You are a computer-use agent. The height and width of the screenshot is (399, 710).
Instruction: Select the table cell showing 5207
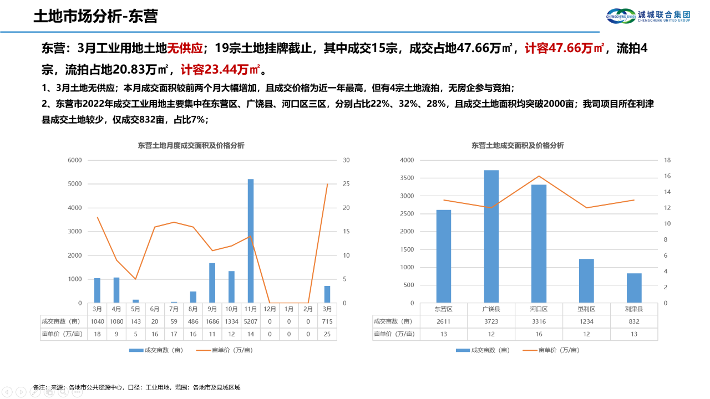(x=251, y=323)
